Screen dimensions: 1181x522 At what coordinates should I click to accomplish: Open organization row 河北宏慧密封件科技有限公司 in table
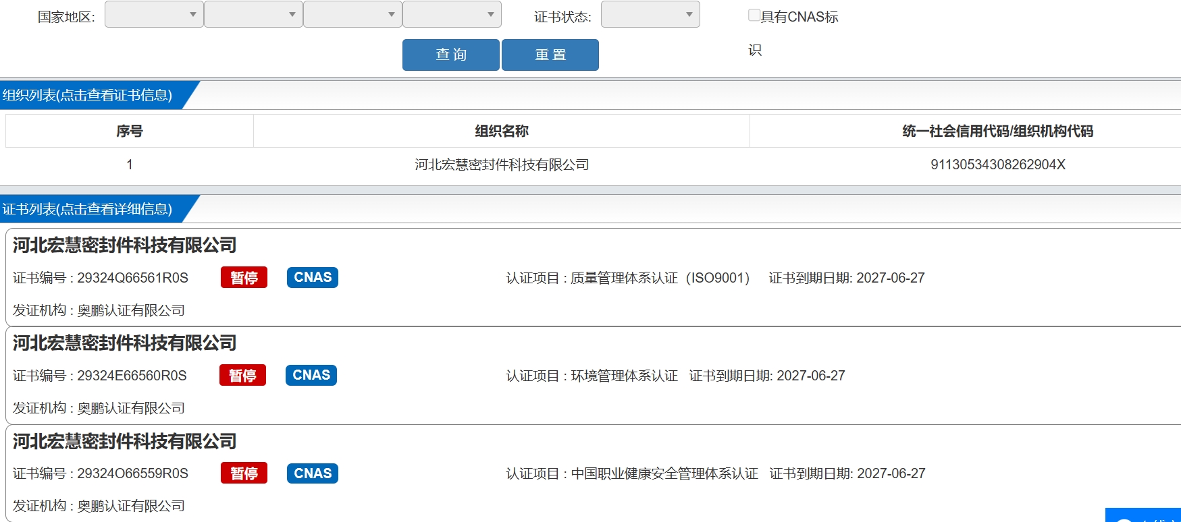click(x=502, y=165)
